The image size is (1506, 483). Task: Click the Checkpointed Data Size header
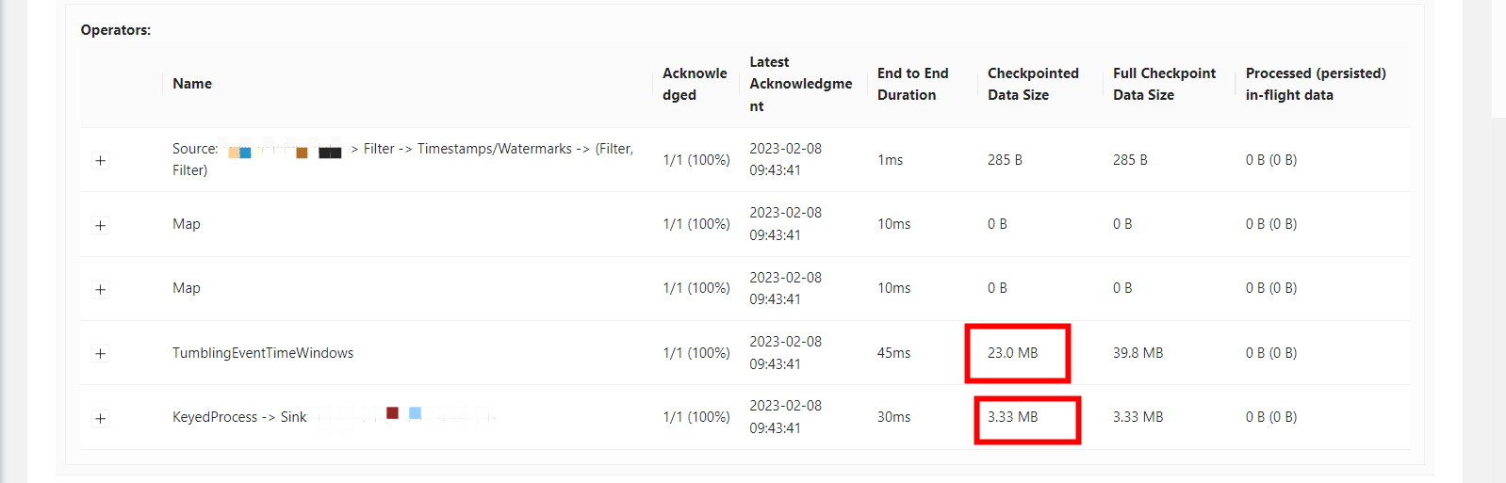[1033, 84]
